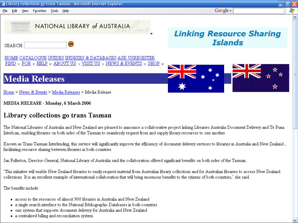Click the orange go search button

click(71, 44)
